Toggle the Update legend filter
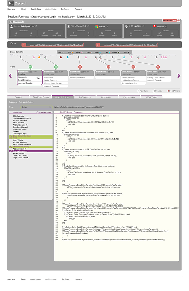The height and width of the screenshot is (291, 189). tap(98, 52)
